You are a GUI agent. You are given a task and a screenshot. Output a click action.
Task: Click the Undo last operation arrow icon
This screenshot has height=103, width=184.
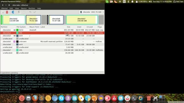tap(30, 12)
